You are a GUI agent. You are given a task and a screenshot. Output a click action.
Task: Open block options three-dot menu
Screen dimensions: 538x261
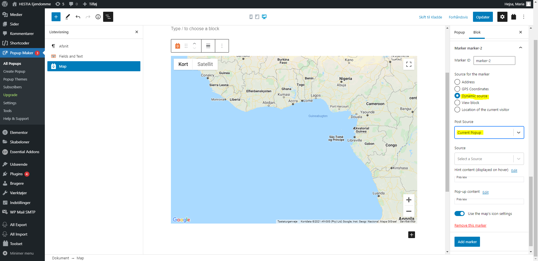click(222, 46)
